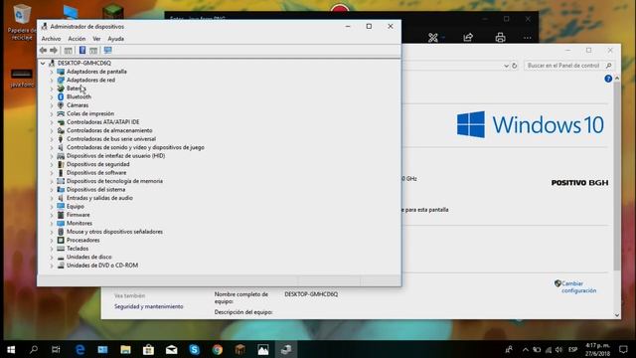The image size is (636, 358).
Task: Open Skype from the taskbar
Action: [x=195, y=349]
